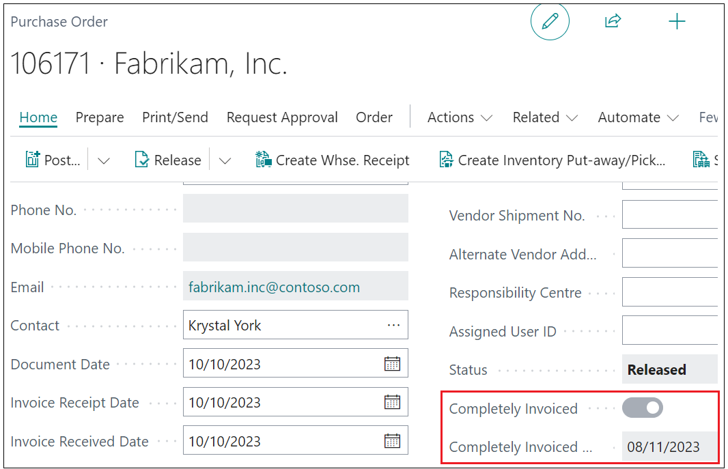Open the Invoice Received Date calendar icon
The width and height of the screenshot is (728, 469).
tap(392, 441)
